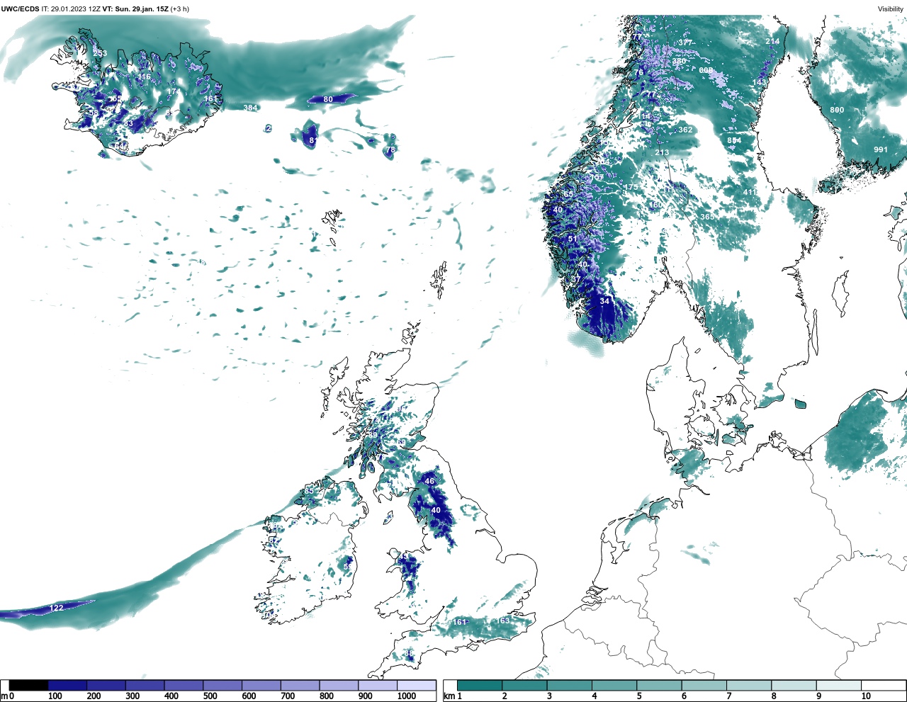The height and width of the screenshot is (702, 907).
Task: Select the 1–2 km dark teal legend swatch
Action: tap(480, 685)
